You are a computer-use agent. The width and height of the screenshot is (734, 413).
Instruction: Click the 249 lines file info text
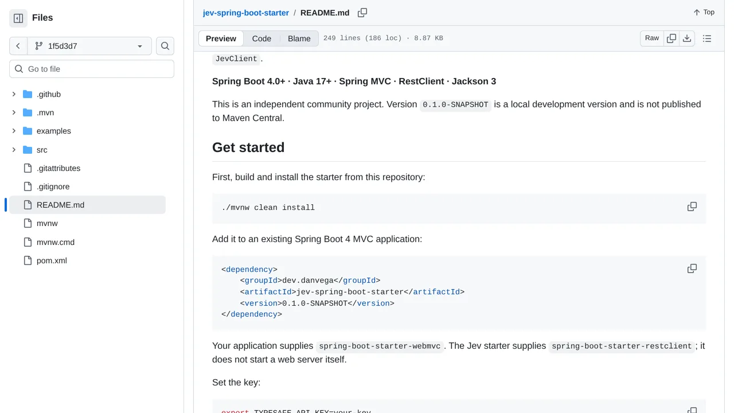point(383,38)
